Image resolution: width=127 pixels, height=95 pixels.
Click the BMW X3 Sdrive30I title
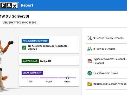(14, 16)
